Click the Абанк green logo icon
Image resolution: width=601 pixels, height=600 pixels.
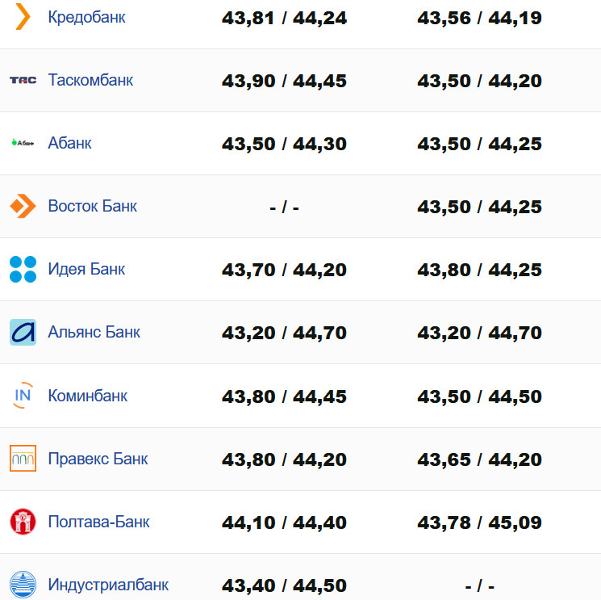(x=23, y=143)
